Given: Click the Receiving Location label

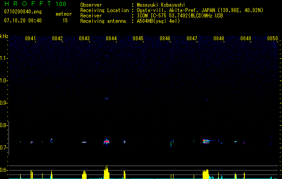Looking at the screenshot, I should pos(104,10).
